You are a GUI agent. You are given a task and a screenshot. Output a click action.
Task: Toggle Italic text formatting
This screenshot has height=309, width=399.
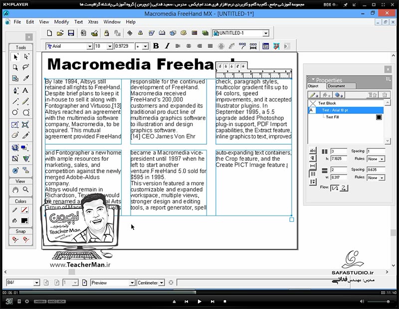pos(167,46)
